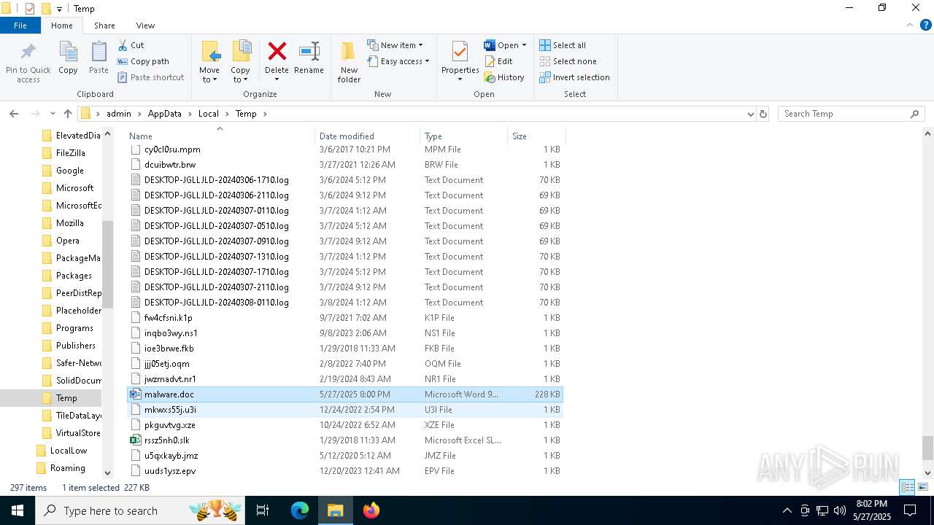Click Select all in ribbon

pyautogui.click(x=563, y=45)
